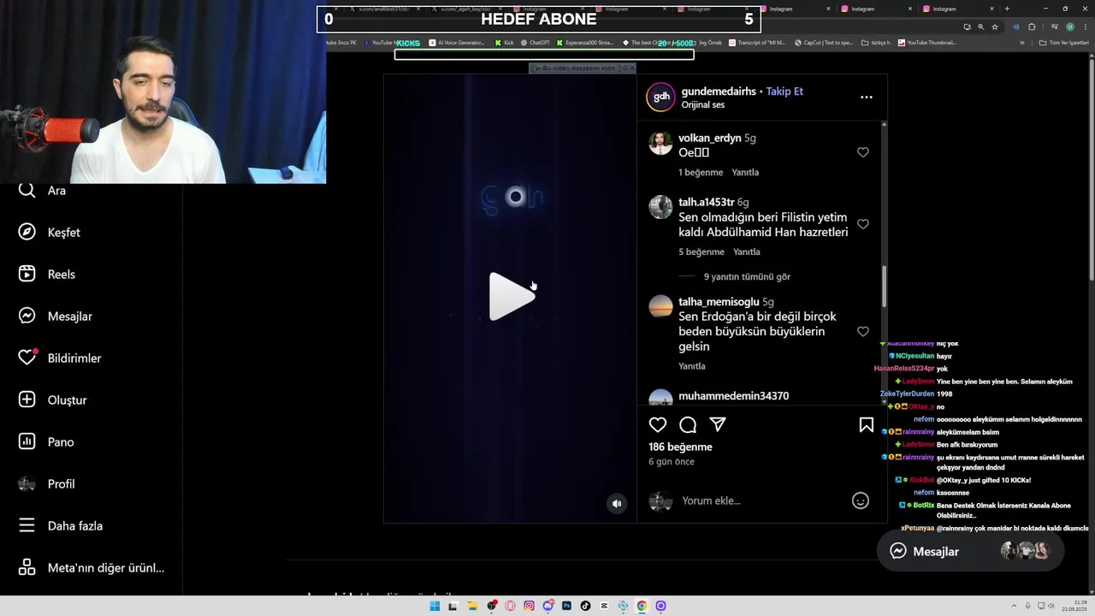
Task: Expand '9 yanıtın tümünü gör' replies
Action: pos(747,277)
